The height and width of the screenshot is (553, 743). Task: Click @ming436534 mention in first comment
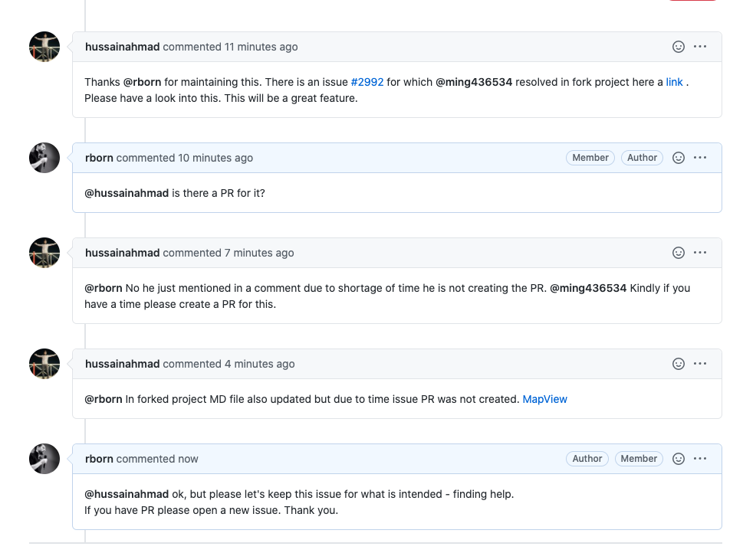coord(474,82)
